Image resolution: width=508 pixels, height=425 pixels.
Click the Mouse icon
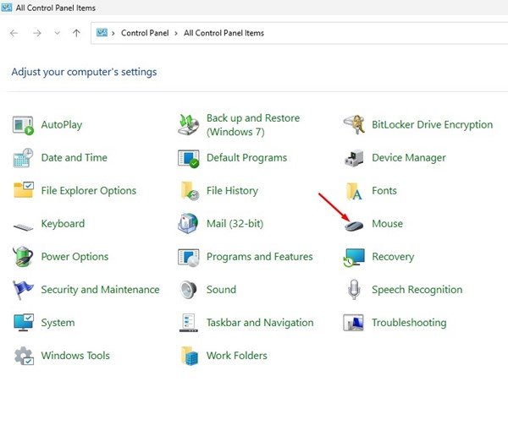(354, 226)
